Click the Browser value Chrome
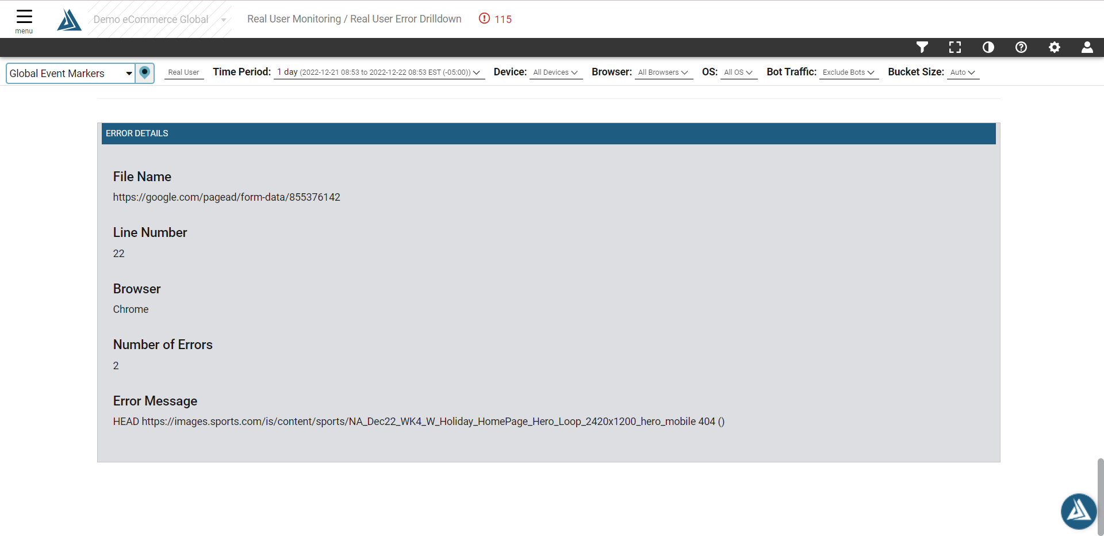The width and height of the screenshot is (1104, 536). click(131, 309)
